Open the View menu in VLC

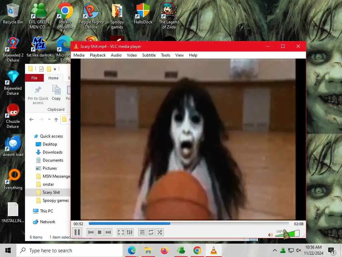(179, 55)
